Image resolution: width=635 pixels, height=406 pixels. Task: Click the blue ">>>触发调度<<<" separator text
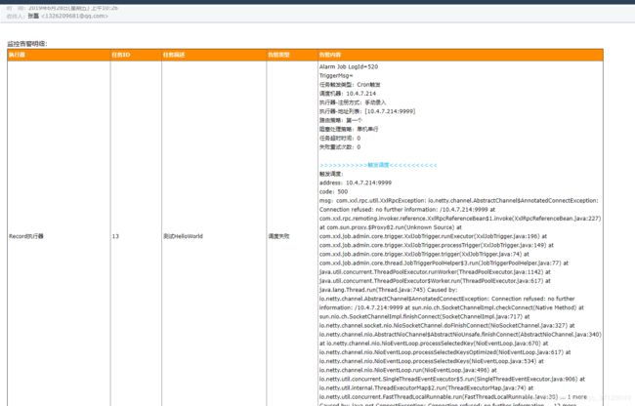click(x=378, y=165)
